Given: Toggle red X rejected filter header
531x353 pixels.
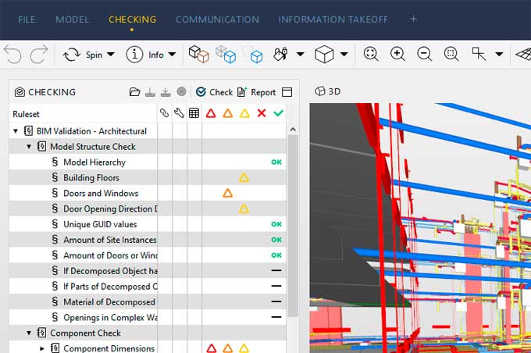Looking at the screenshot, I should pyautogui.click(x=262, y=112).
